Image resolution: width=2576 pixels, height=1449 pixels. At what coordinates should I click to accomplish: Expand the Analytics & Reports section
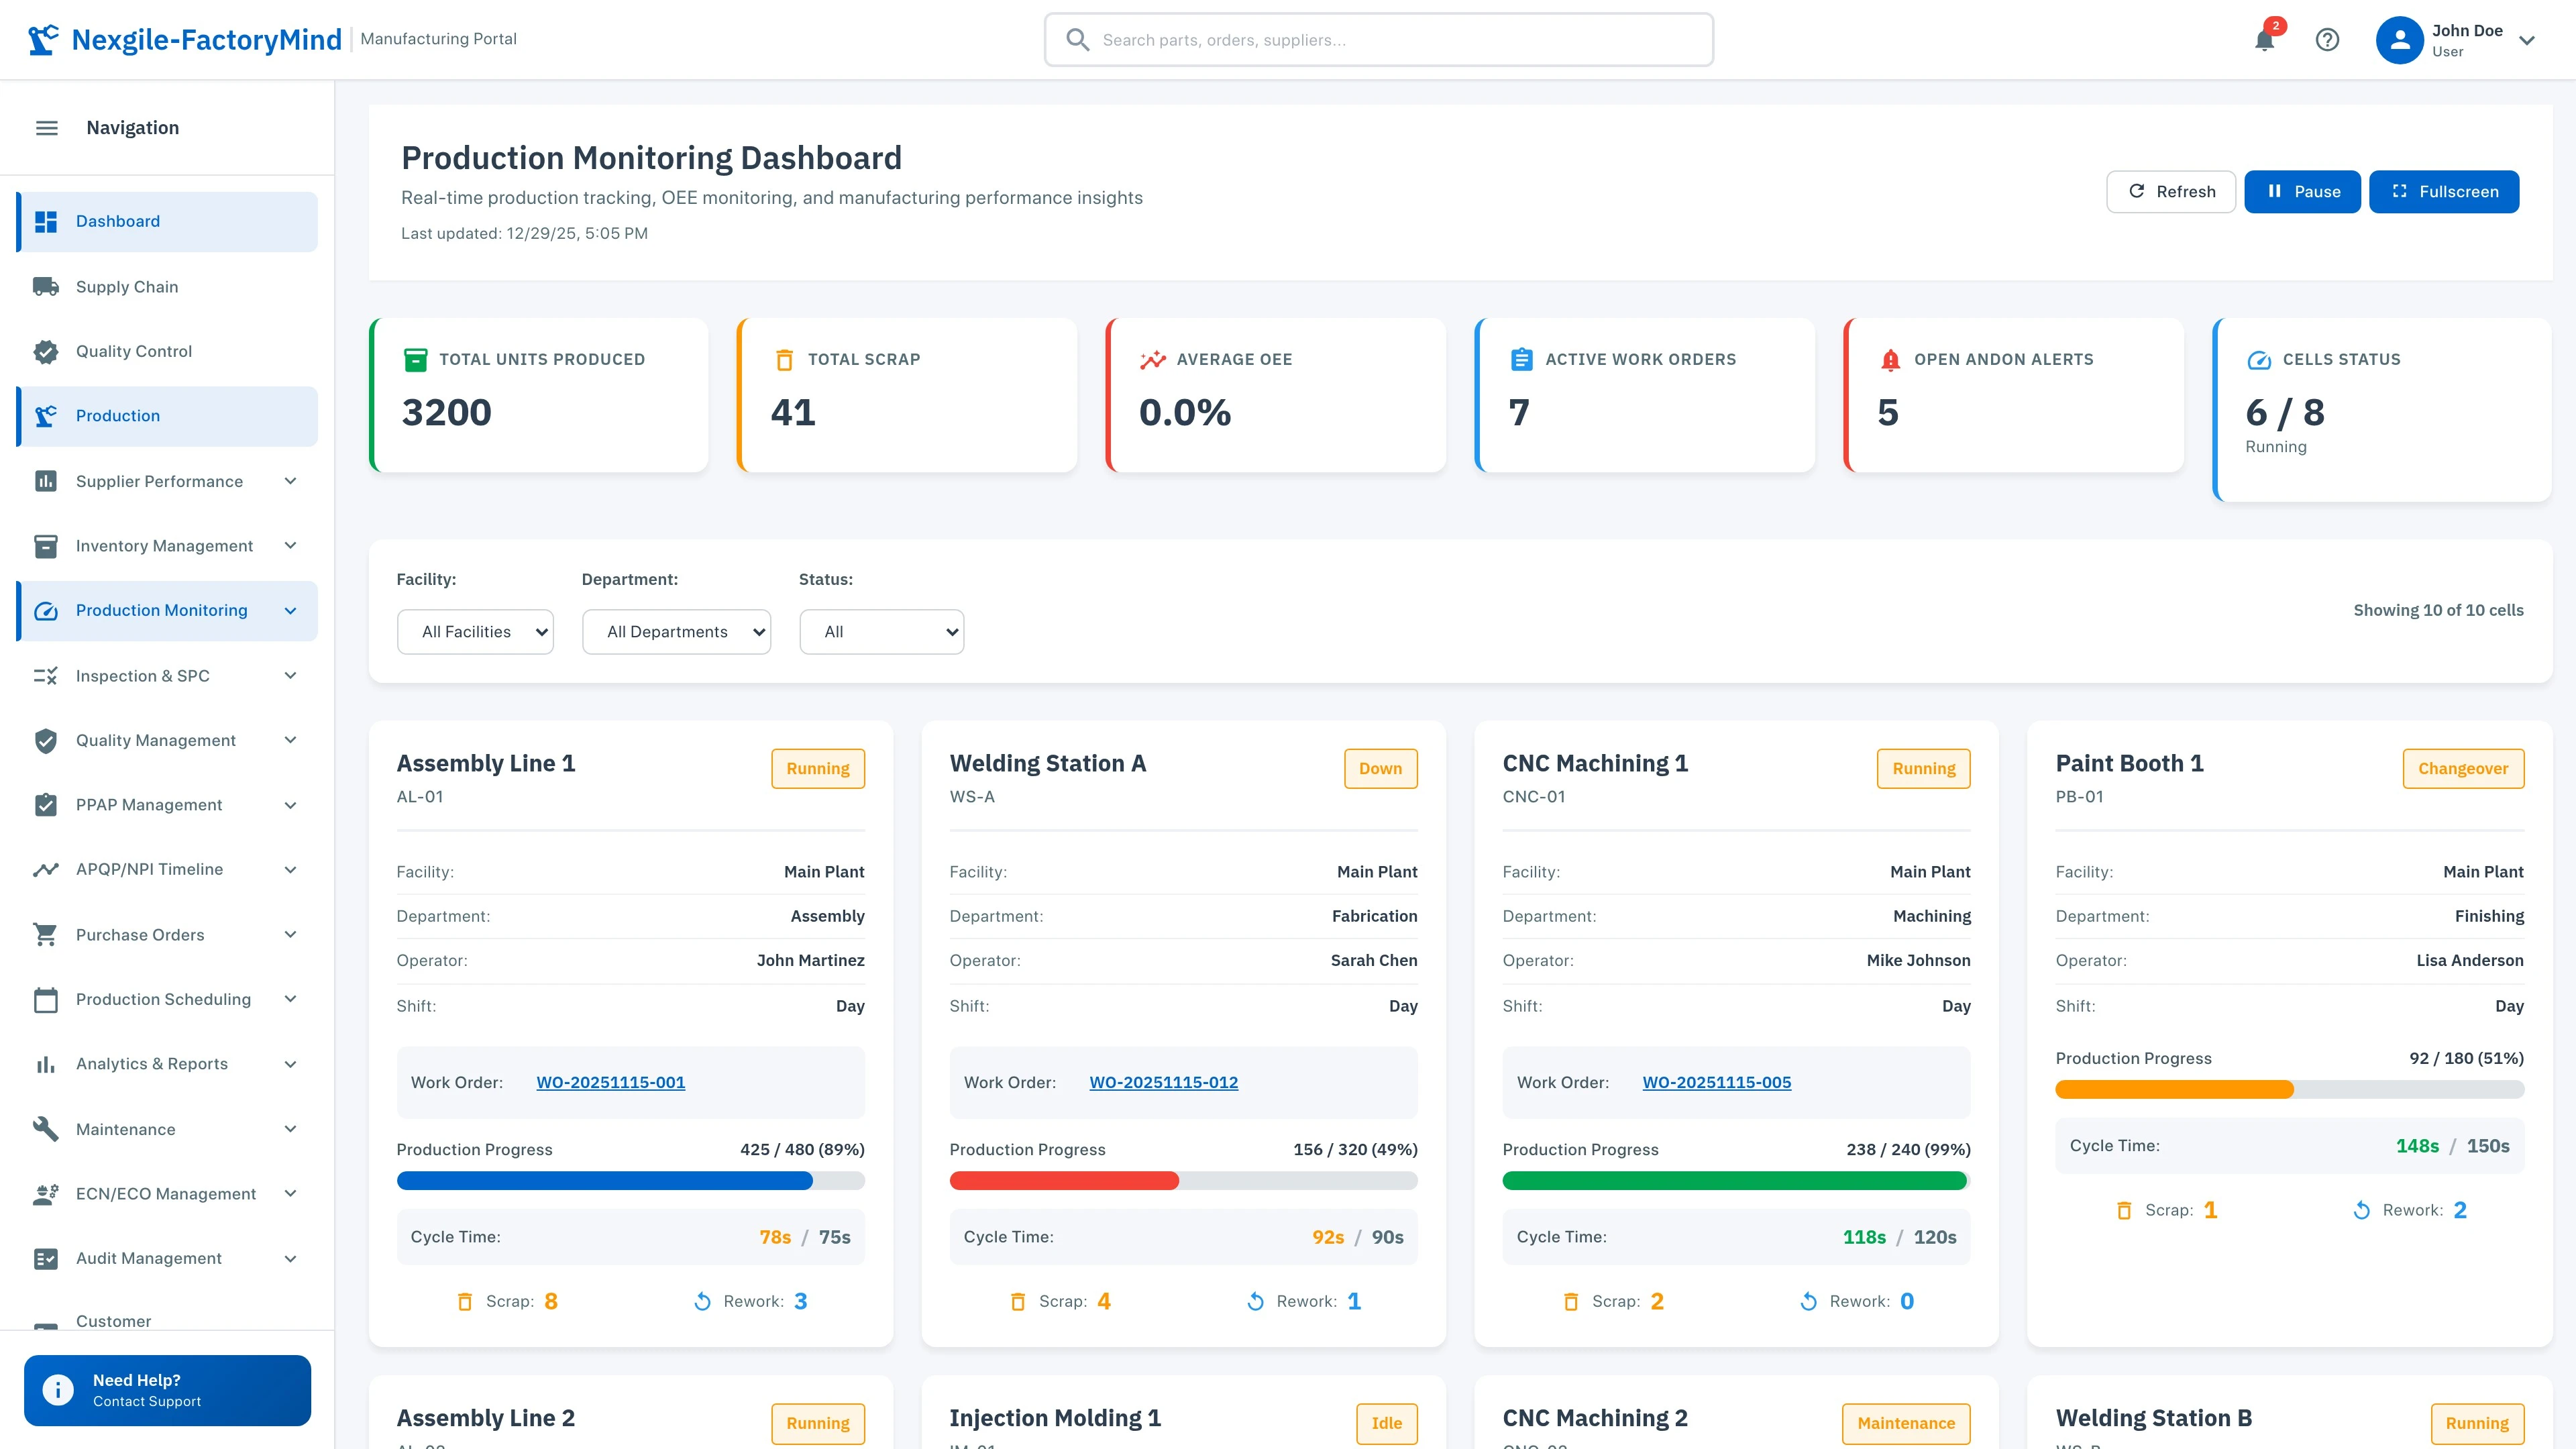(x=290, y=1064)
